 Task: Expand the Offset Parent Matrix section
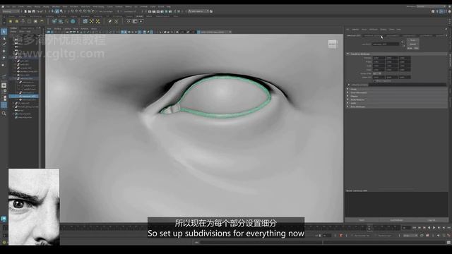[x=349, y=85]
